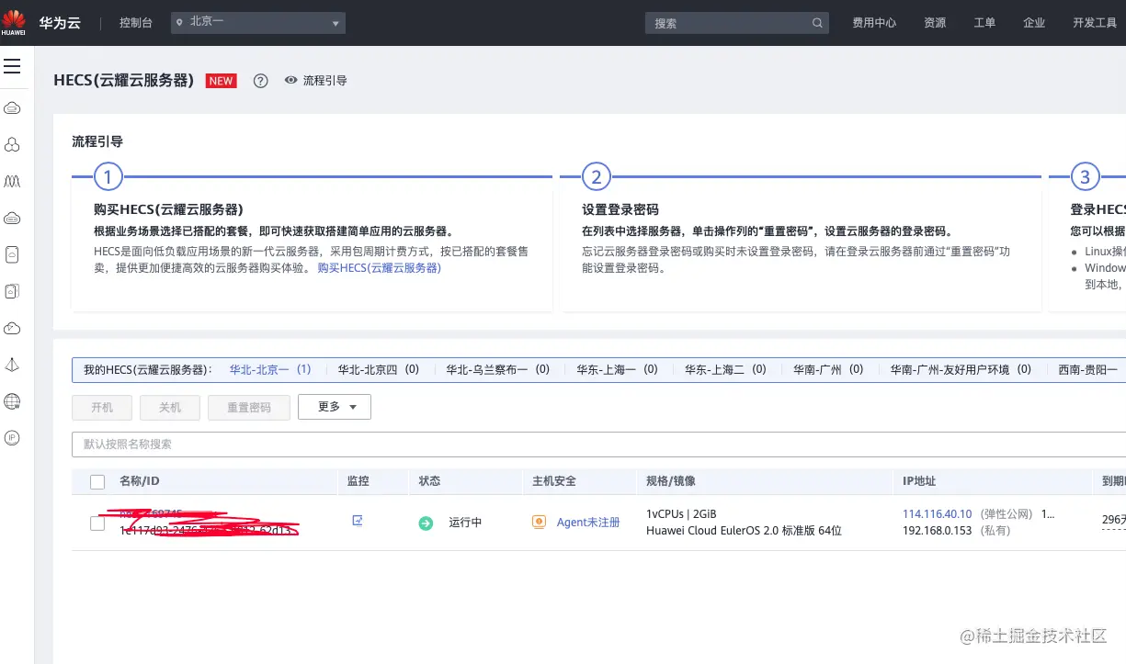Click the 1vCPUs | 2GiB specification text
Viewport: 1126px width, 664px height.
point(681,514)
